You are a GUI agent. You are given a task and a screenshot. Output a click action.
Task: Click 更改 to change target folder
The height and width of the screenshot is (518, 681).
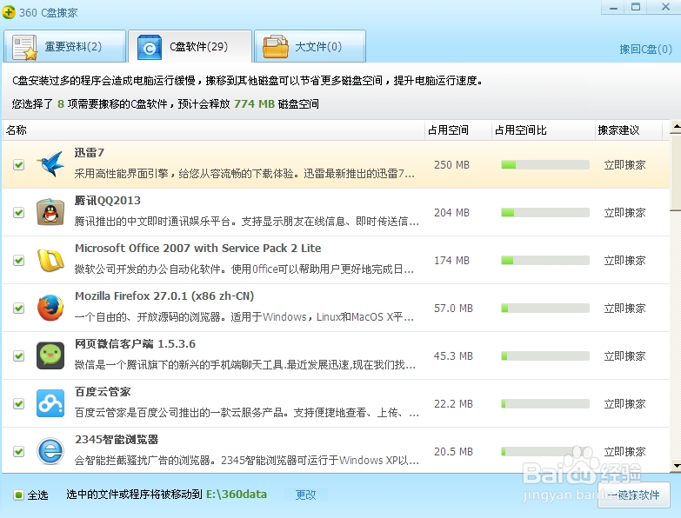[306, 495]
